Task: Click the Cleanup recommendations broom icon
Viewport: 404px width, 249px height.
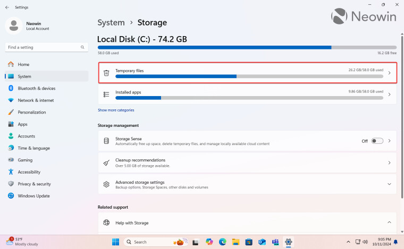Action: (x=106, y=163)
